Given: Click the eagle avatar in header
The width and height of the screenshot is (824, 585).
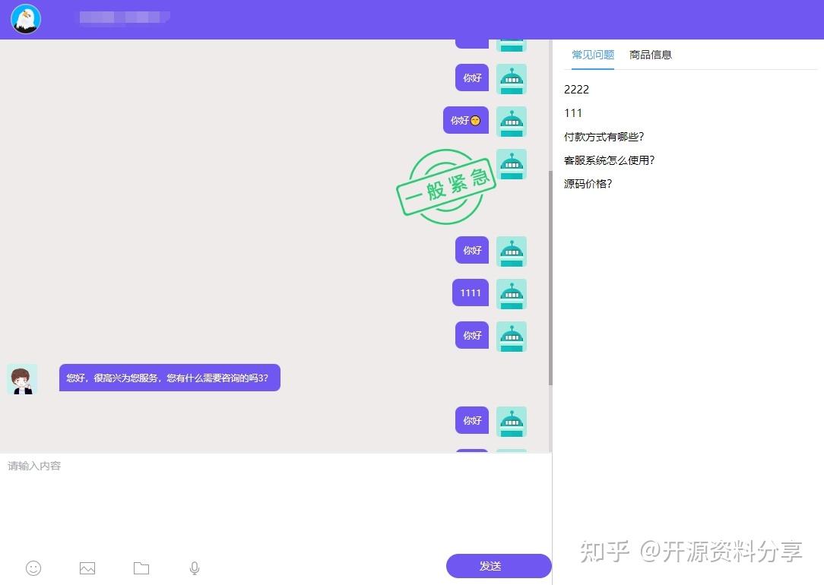Looking at the screenshot, I should (x=26, y=19).
